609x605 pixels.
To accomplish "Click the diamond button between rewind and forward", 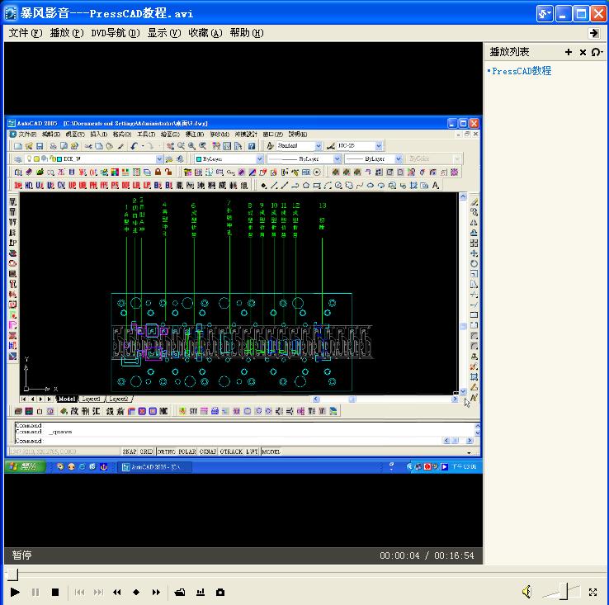I will point(136,592).
